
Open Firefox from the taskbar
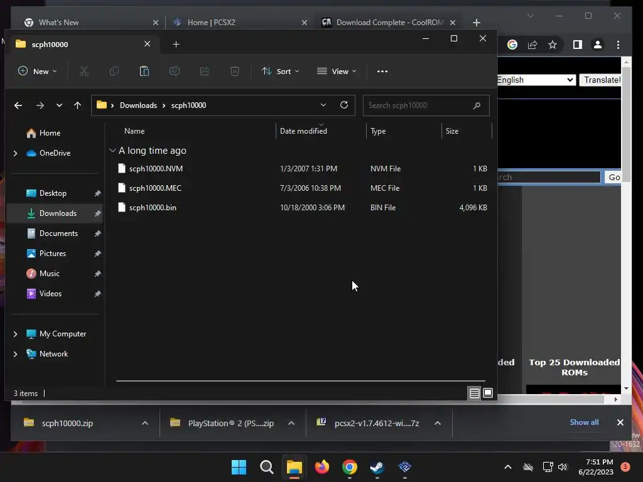coord(322,467)
